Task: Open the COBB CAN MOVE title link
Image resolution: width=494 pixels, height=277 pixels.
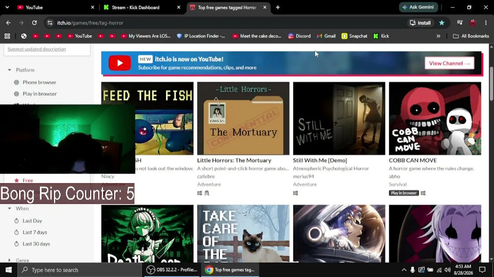Action: tap(413, 160)
